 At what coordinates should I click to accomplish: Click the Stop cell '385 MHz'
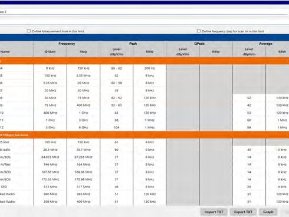[83, 194]
